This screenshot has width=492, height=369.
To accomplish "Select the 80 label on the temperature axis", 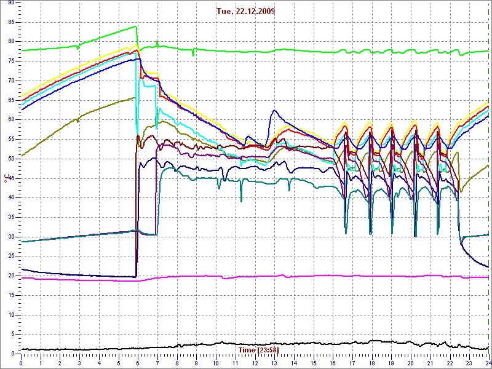I will (11, 42).
